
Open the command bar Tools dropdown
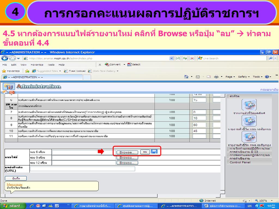pyautogui.click(x=257, y=77)
